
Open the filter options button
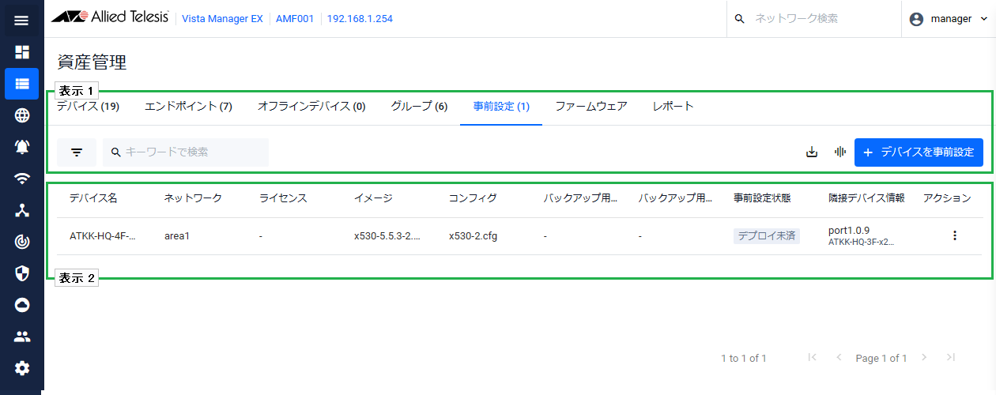77,152
